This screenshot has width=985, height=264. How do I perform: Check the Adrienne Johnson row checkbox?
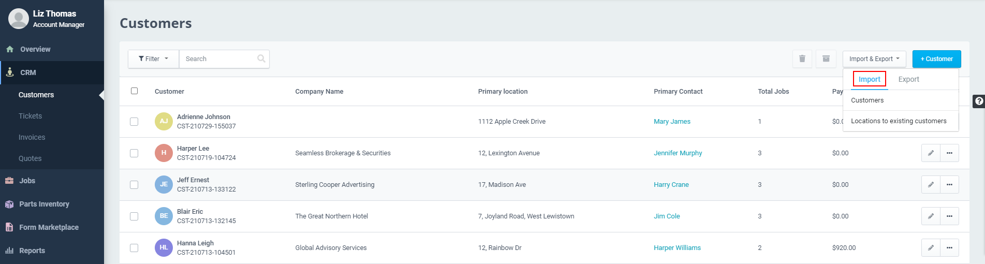pos(134,122)
